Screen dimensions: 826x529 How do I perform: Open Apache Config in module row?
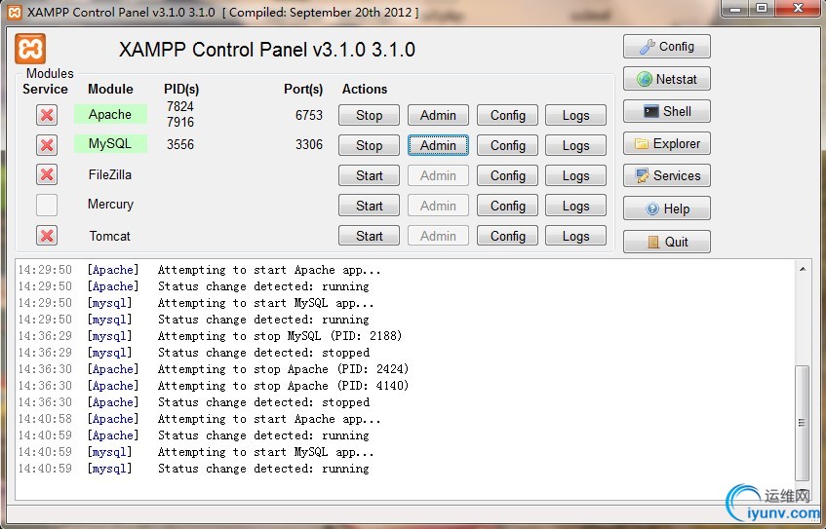[507, 115]
